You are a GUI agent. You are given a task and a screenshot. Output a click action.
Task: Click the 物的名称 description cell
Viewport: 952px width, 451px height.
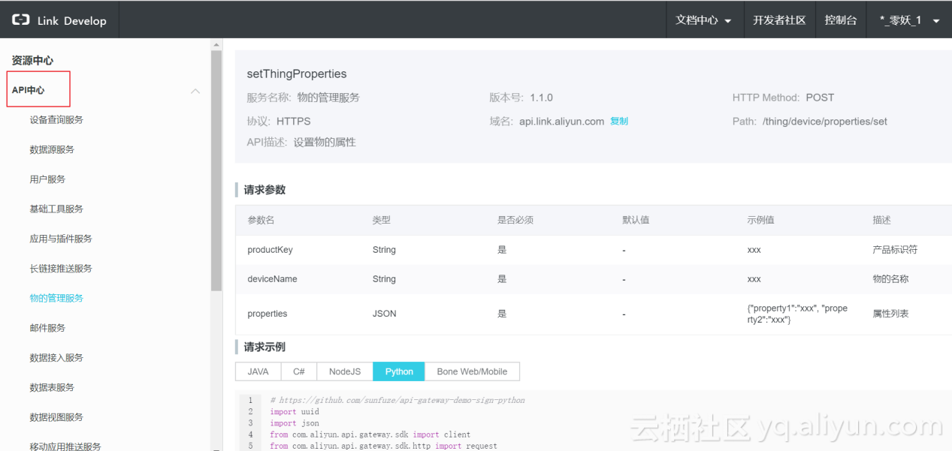(x=890, y=279)
